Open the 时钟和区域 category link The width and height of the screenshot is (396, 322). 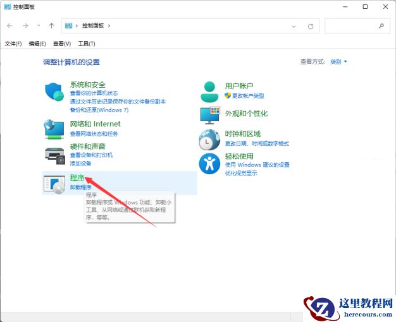point(243,134)
